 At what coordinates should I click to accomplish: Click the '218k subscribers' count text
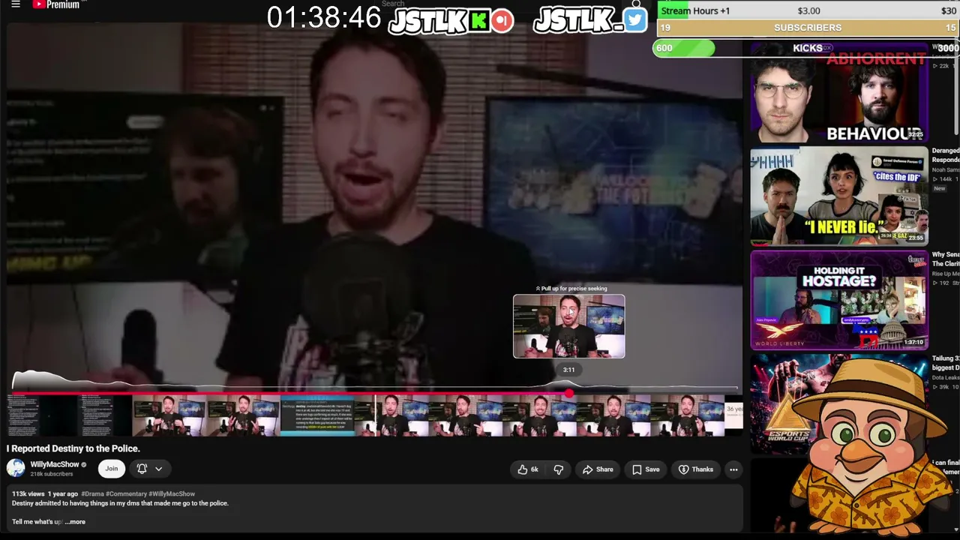pos(52,474)
